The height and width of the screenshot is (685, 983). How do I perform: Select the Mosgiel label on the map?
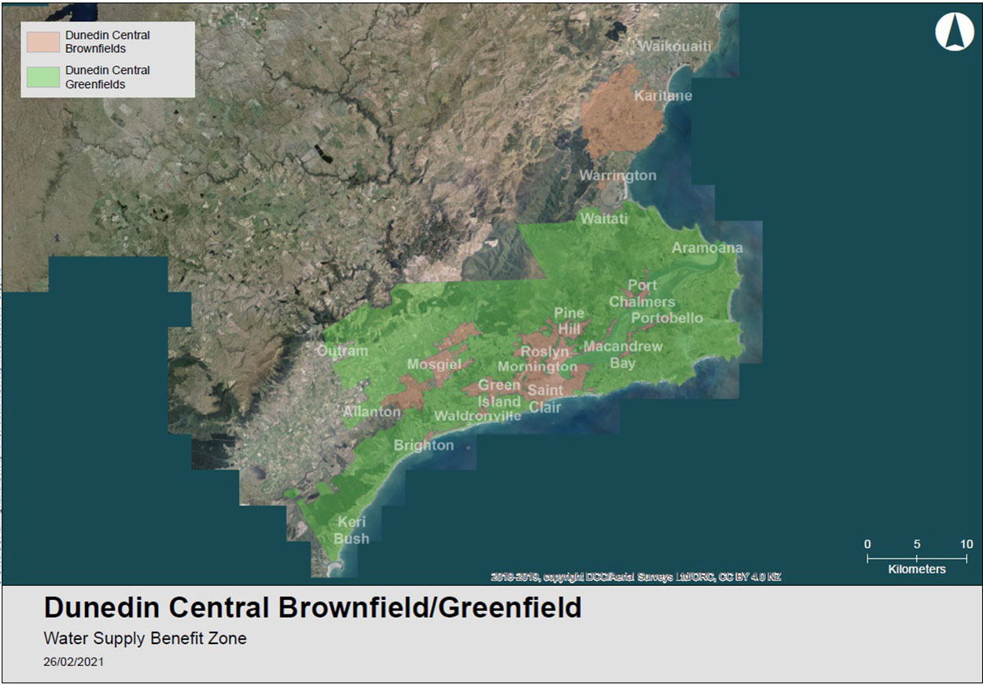pos(434,364)
